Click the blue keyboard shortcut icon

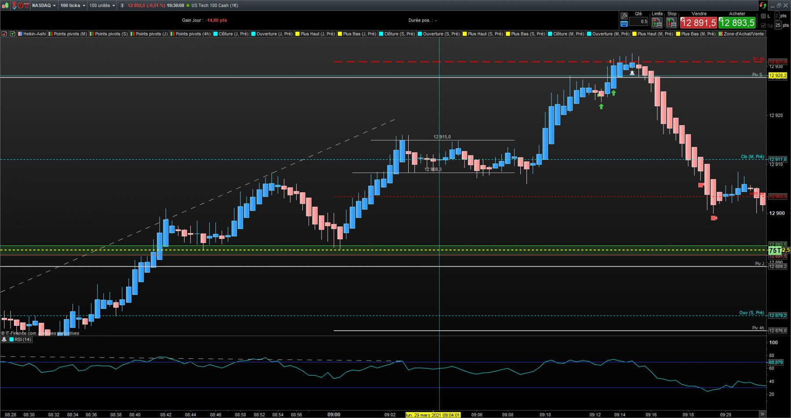(x=624, y=24)
